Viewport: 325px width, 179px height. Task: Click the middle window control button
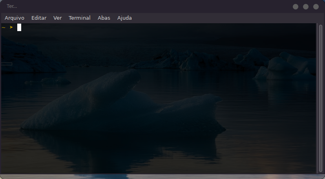pos(306,7)
